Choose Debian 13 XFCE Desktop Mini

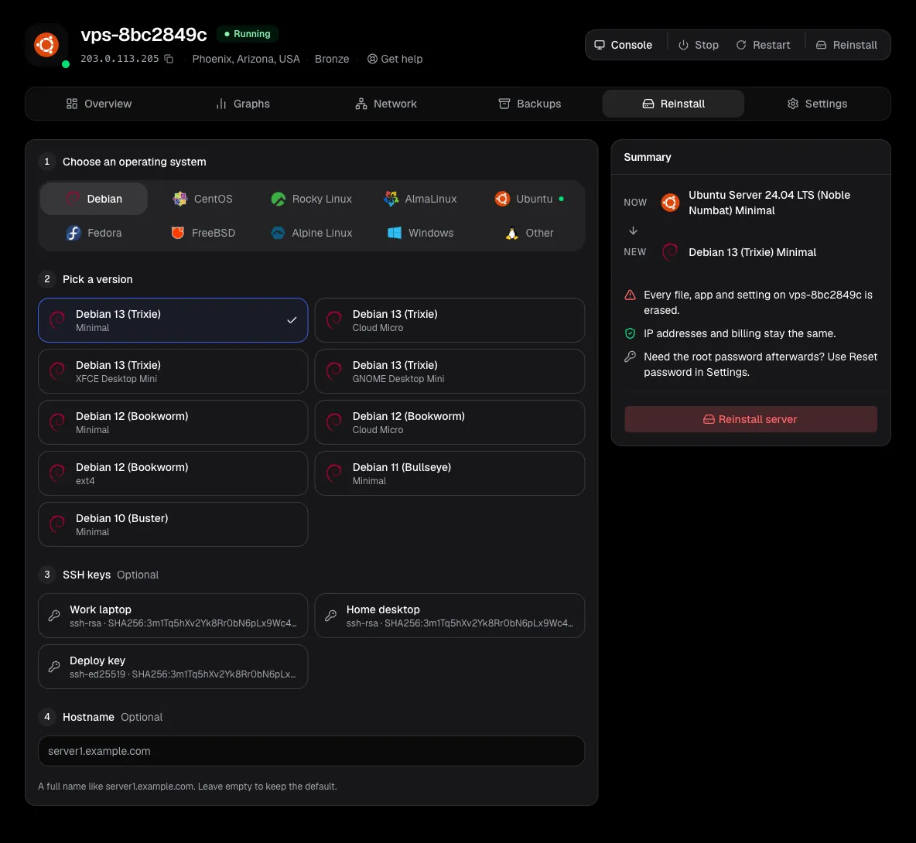tap(173, 371)
